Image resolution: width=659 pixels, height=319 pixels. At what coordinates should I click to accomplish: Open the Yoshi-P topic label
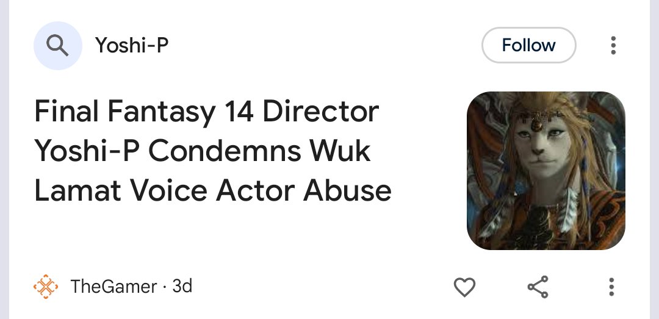click(x=132, y=45)
